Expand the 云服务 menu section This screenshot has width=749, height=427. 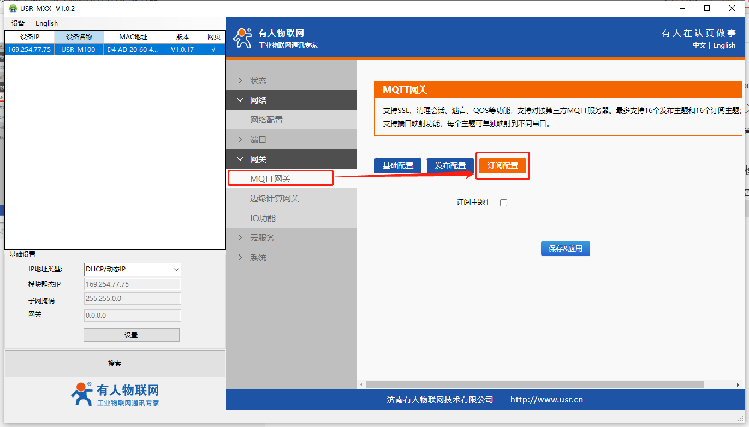point(292,238)
